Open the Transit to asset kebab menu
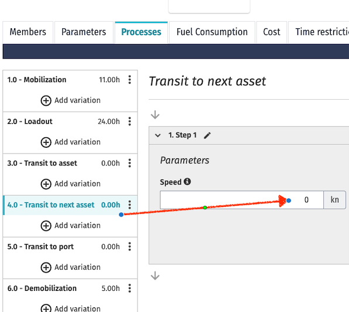Image resolution: width=349 pixels, height=312 pixels. [x=129, y=163]
